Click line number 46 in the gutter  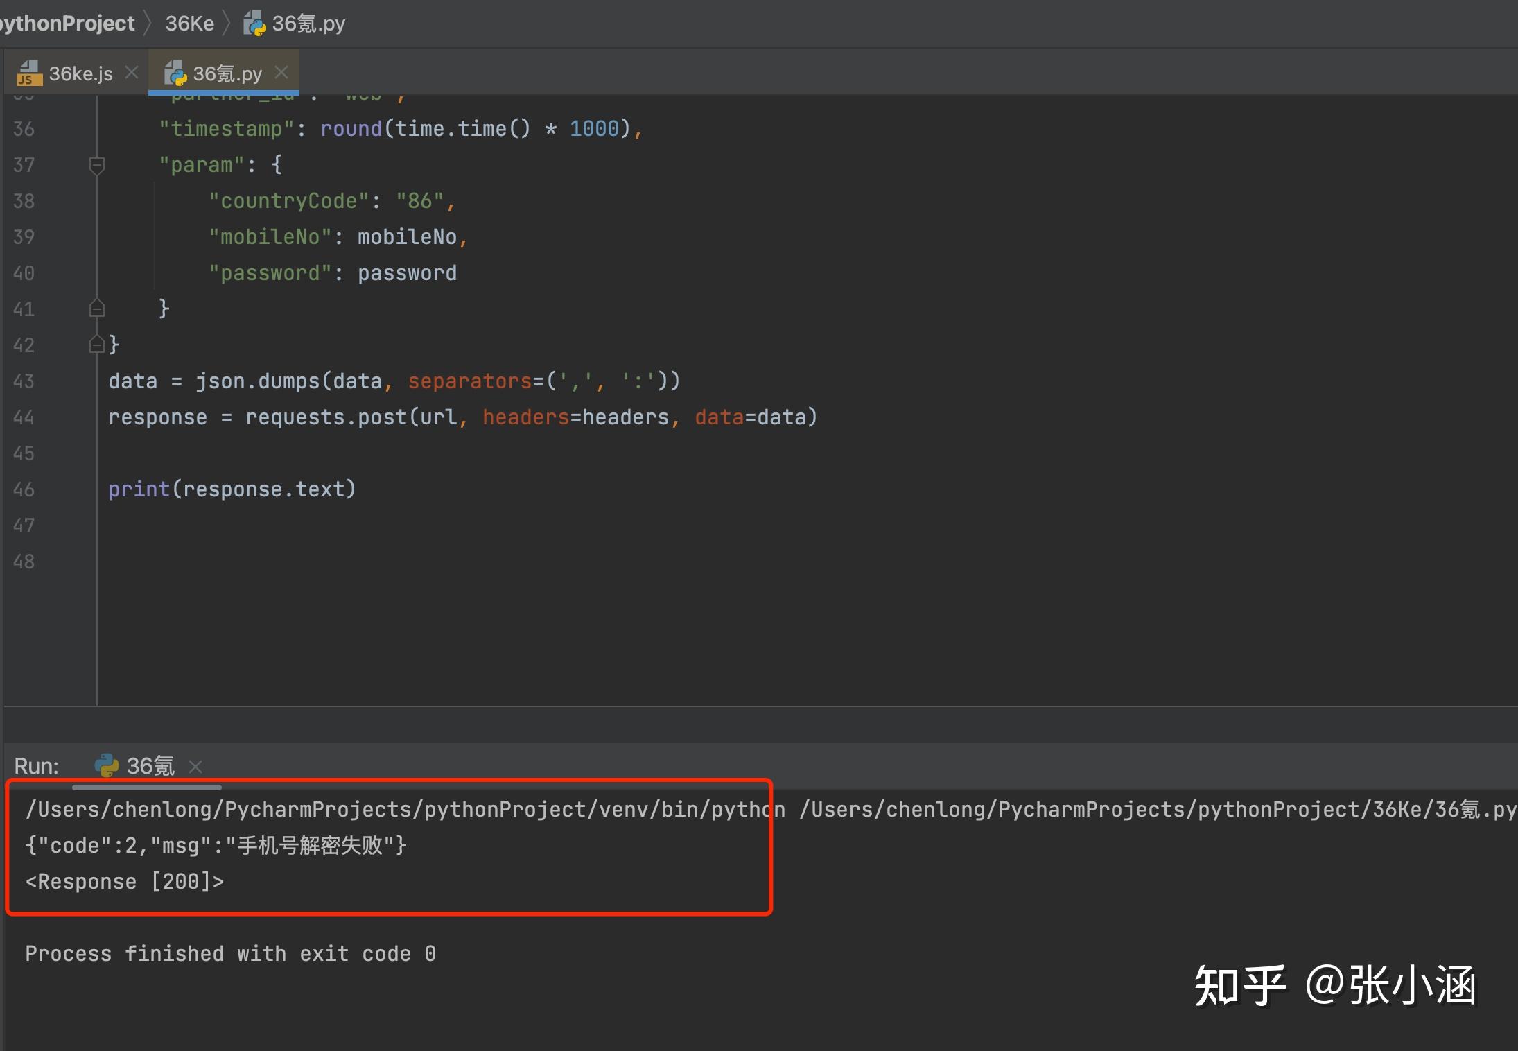tap(24, 489)
